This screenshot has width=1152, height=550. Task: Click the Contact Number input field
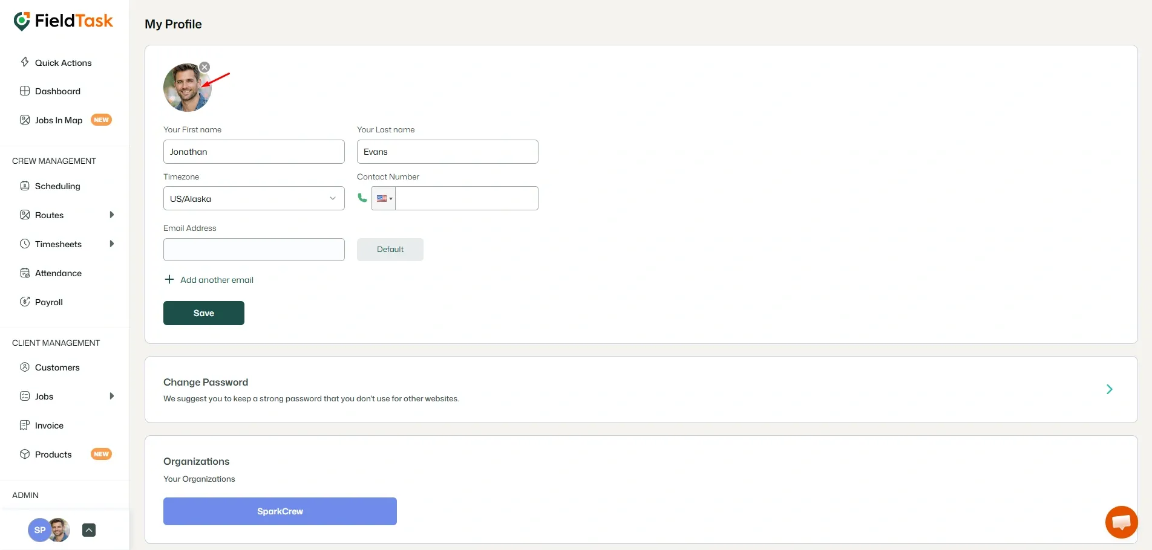point(466,198)
